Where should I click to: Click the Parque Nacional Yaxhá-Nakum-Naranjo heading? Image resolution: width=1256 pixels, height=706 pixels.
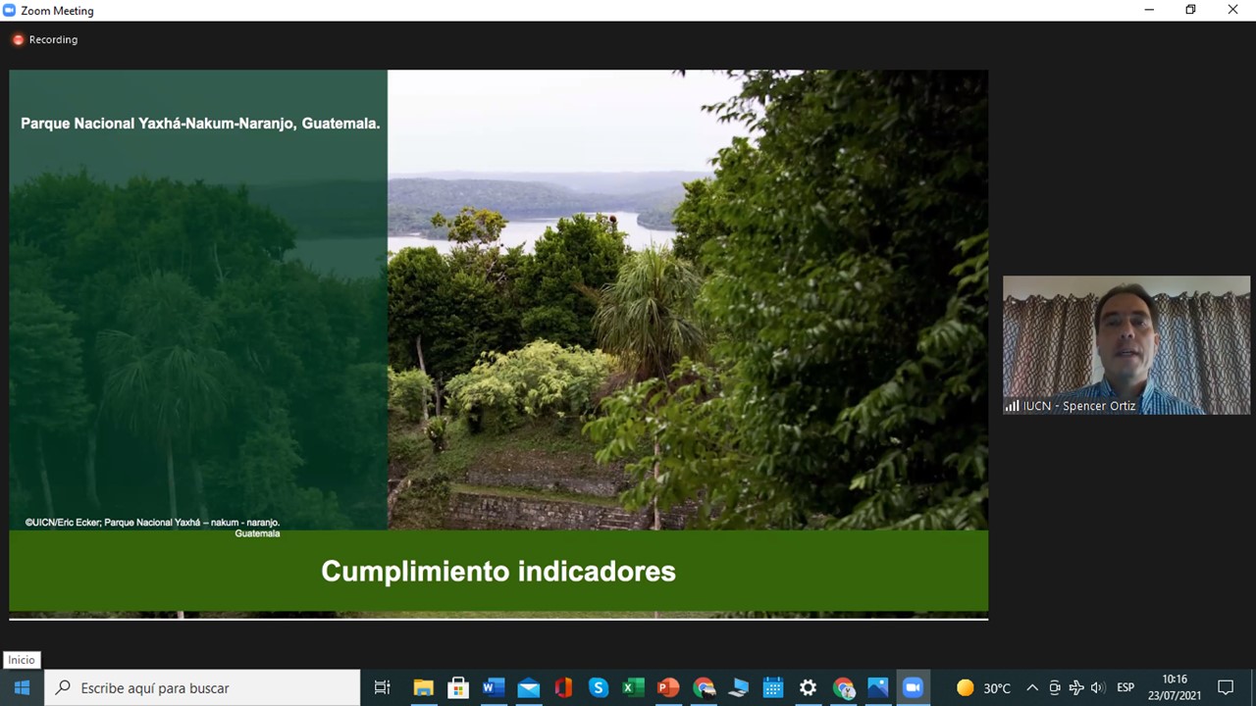(x=200, y=124)
